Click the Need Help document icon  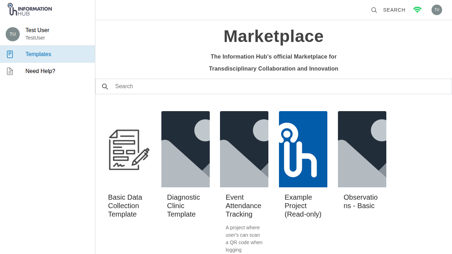point(10,71)
